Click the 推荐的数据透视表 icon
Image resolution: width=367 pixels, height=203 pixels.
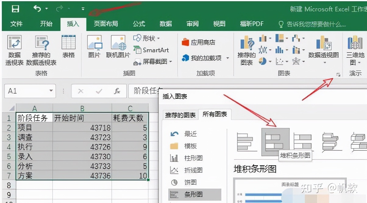point(42,49)
